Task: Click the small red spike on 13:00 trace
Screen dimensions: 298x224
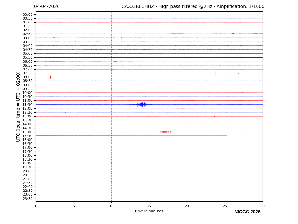Action: (x=215, y=116)
